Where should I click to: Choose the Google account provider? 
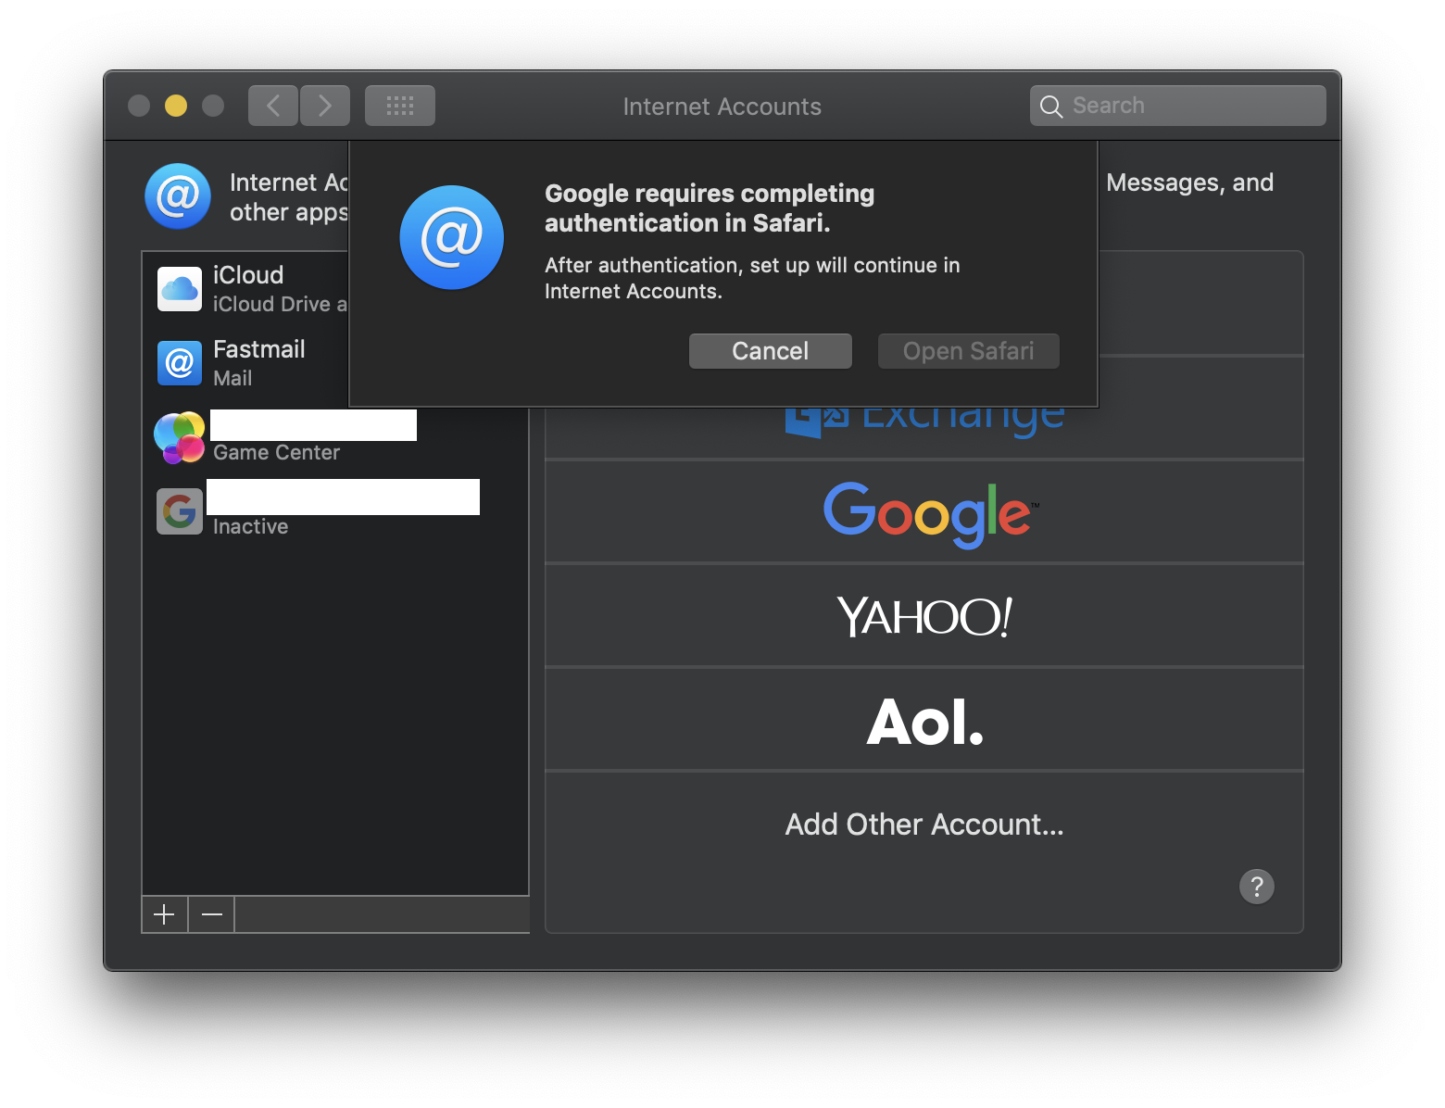pyautogui.click(x=924, y=512)
